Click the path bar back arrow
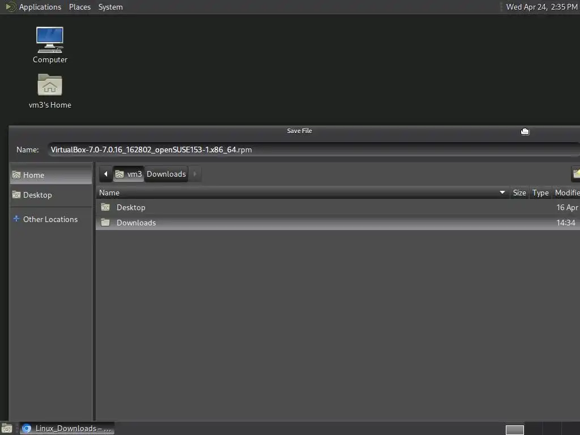The height and width of the screenshot is (435, 580). (106, 174)
